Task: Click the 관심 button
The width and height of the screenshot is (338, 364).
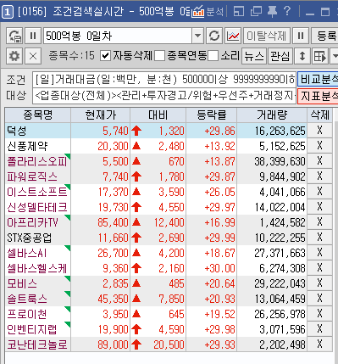Action: tap(280, 56)
